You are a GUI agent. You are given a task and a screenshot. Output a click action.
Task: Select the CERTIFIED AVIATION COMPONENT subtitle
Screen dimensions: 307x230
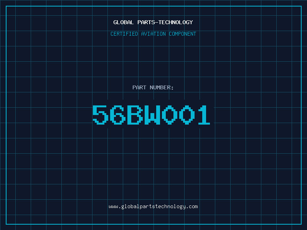click(x=153, y=34)
